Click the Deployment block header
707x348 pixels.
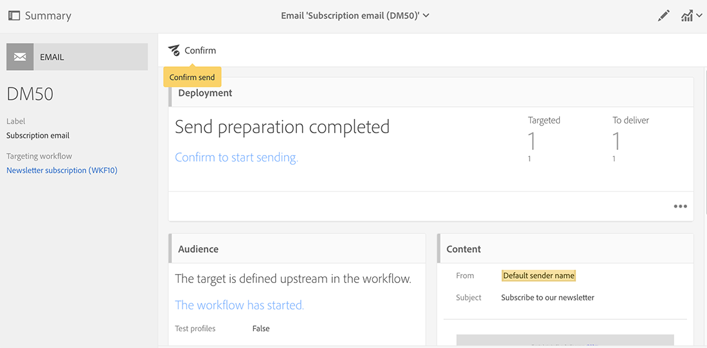[x=205, y=93]
